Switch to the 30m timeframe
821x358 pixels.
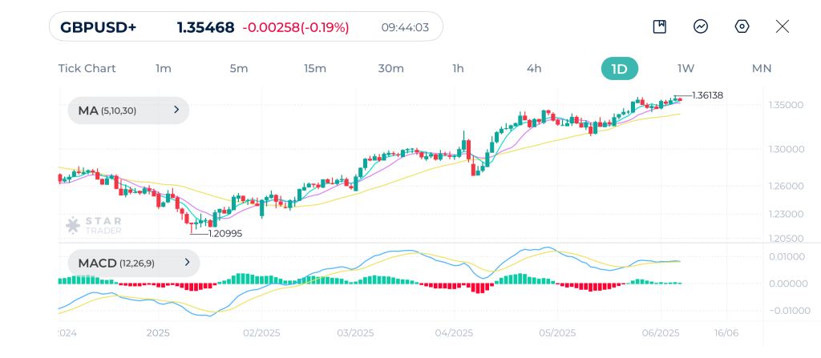[390, 68]
